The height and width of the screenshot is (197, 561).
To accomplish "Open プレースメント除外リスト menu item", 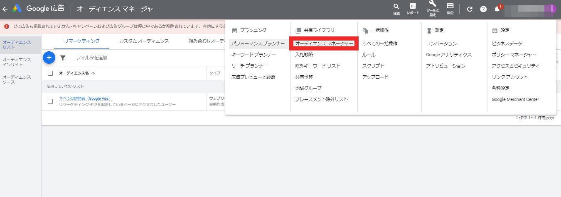I will coord(322,99).
